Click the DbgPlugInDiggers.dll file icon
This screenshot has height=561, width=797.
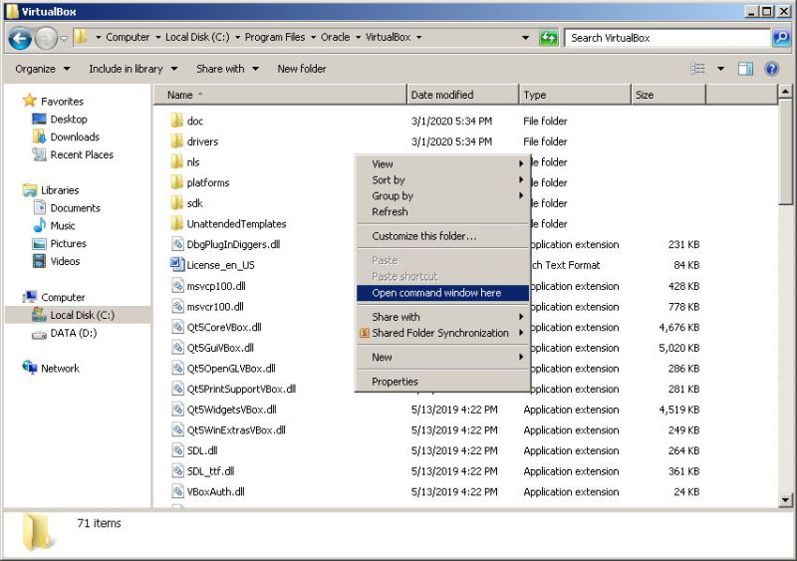point(177,244)
